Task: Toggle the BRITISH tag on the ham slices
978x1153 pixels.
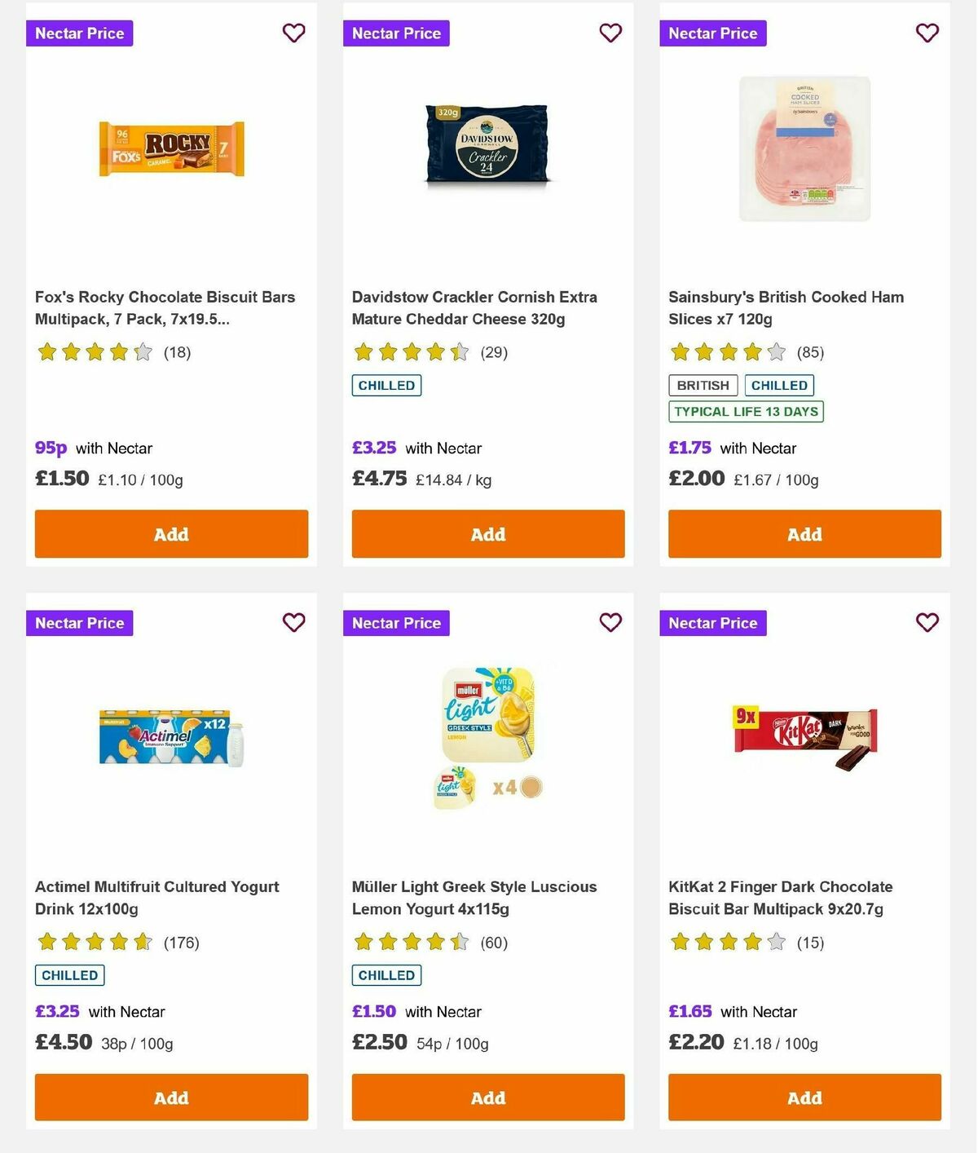Action: click(702, 385)
